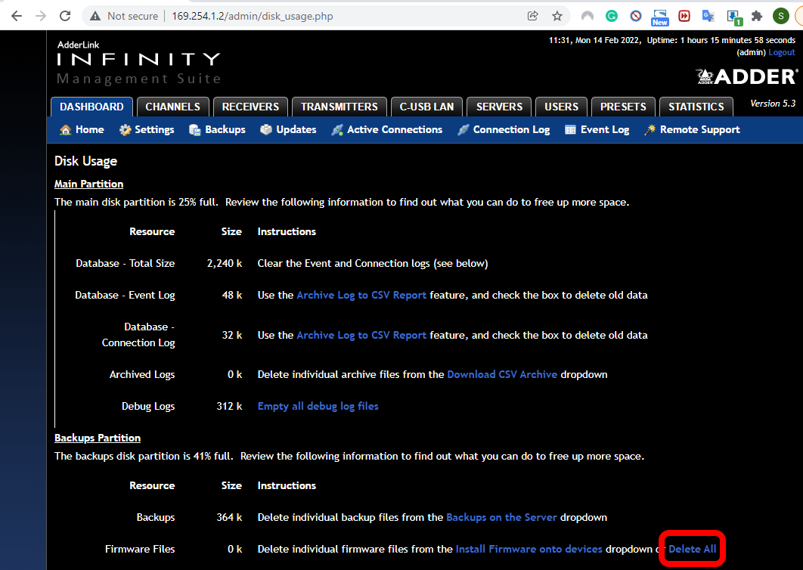Select the DASHBOARD tab
Screen dimensions: 803x570
[x=91, y=107]
